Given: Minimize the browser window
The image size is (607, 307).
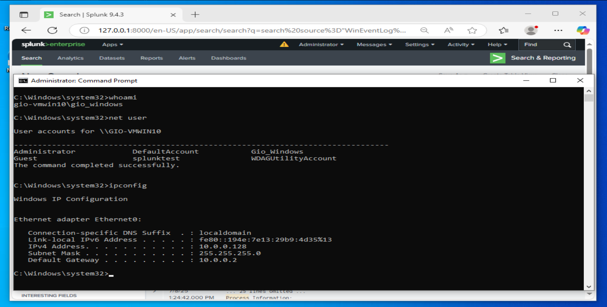Looking at the screenshot, I should point(528,14).
